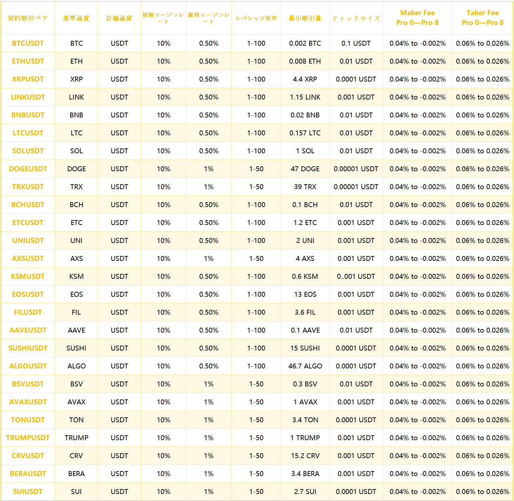Image resolution: width=514 pixels, height=501 pixels.
Task: Click the AVAX base currency cell
Action: (76, 402)
